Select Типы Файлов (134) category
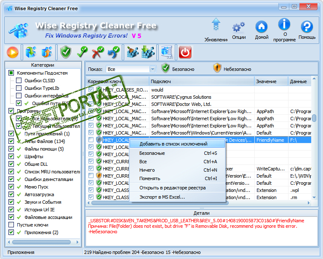This screenshot has height=259, width=323. point(45,141)
